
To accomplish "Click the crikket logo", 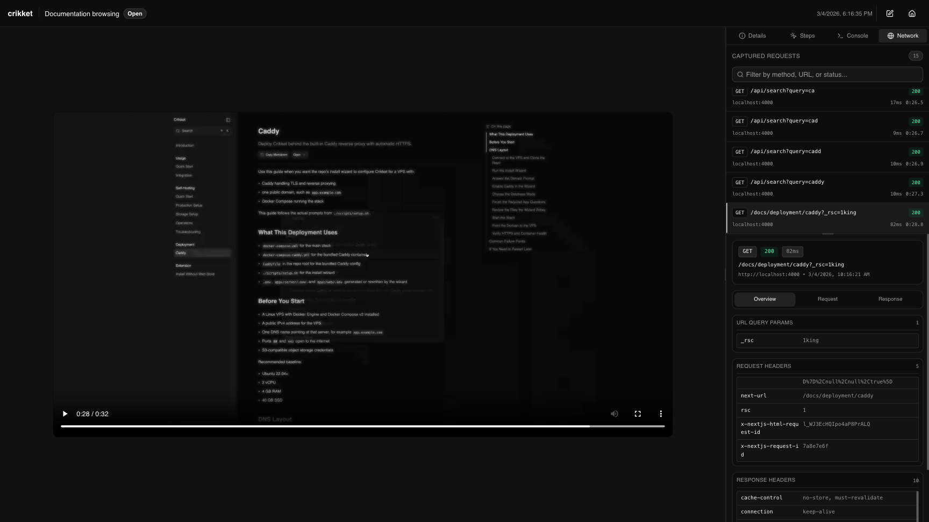I will pos(20,13).
